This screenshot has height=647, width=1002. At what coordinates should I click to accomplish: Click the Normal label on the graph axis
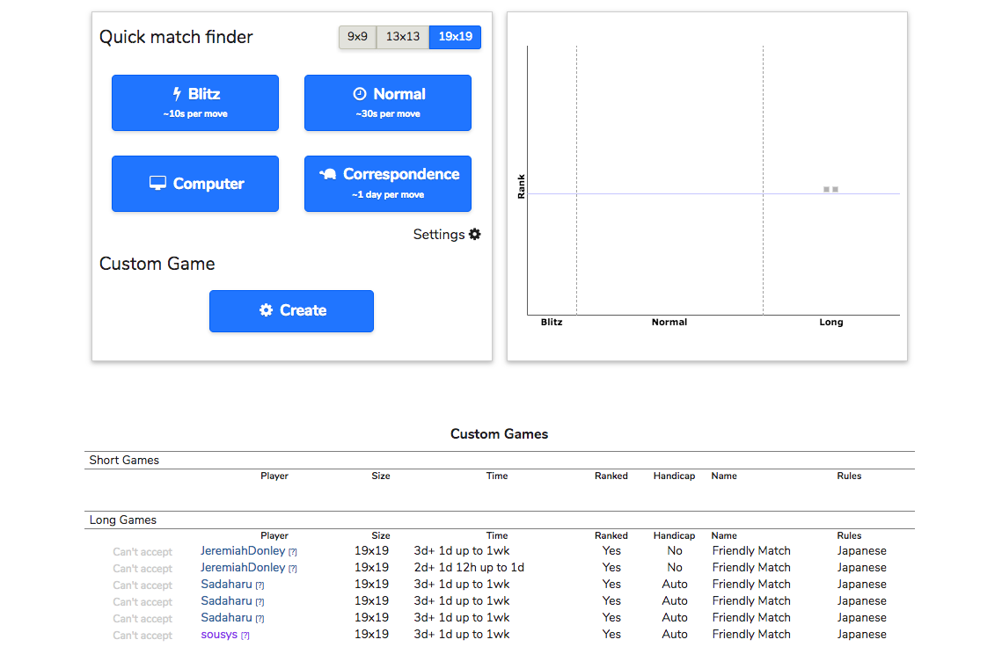pos(669,322)
